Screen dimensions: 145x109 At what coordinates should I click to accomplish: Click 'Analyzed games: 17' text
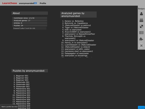[x=22, y=20]
